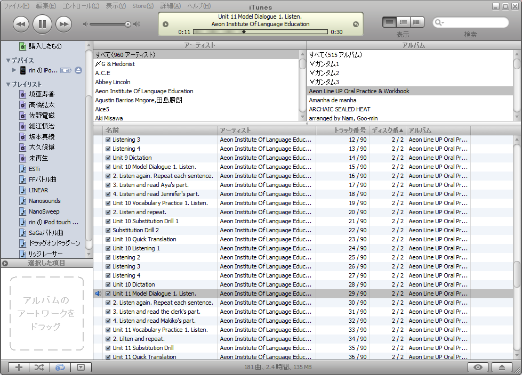Screen dimensions: 522x375
Task: Select Amanha de manha album
Action: coord(410,100)
